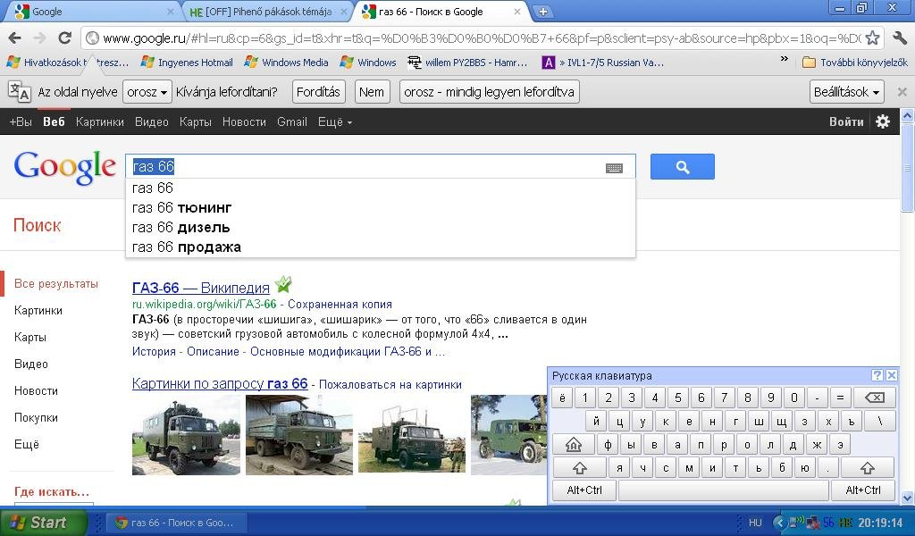The width and height of the screenshot is (915, 536).
Task: Click the Fordítás translate button
Action: (318, 92)
